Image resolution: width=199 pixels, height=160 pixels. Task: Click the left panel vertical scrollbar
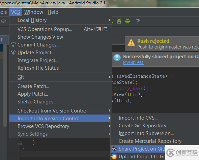[5, 85]
